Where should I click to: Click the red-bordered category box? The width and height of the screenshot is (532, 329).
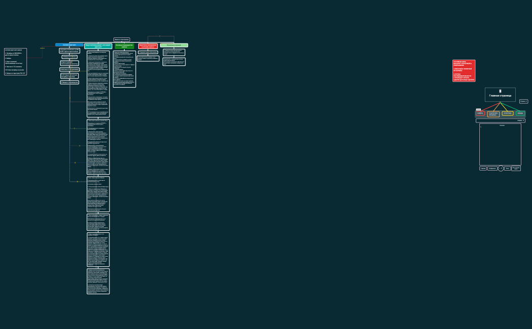480,113
